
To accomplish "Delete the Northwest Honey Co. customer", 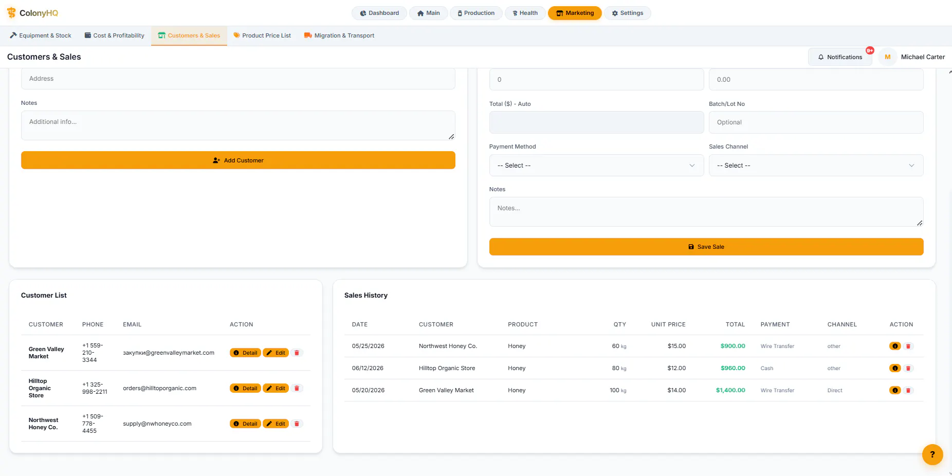I will coord(297,424).
